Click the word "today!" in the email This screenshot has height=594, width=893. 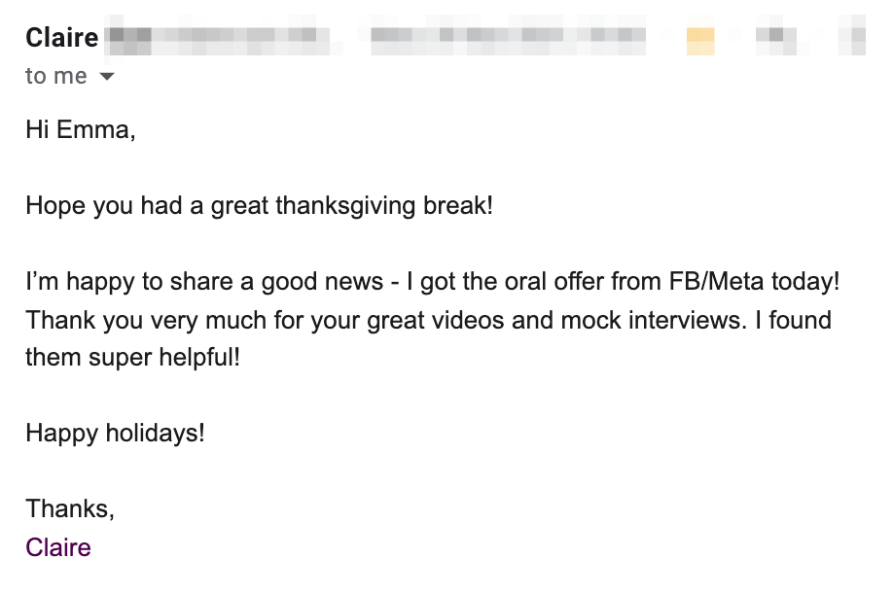coord(805,282)
